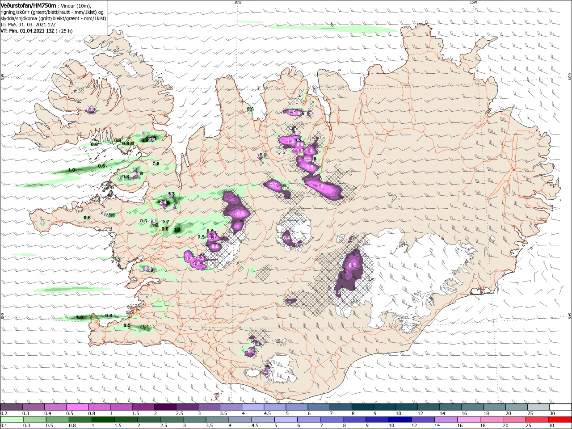Click the snow value '0.7' in the pink patch
Viewport: 572px width, 429px height.
pos(274,185)
